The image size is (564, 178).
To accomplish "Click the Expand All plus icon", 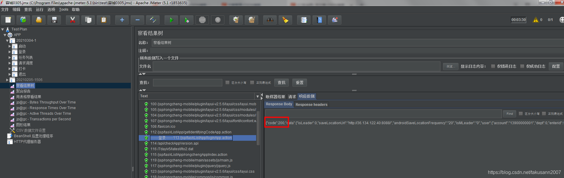I will pyautogui.click(x=122, y=20).
